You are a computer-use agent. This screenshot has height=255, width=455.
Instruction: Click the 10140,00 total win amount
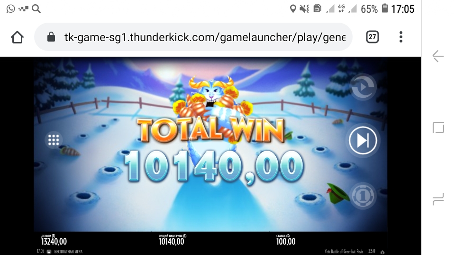[214, 167]
